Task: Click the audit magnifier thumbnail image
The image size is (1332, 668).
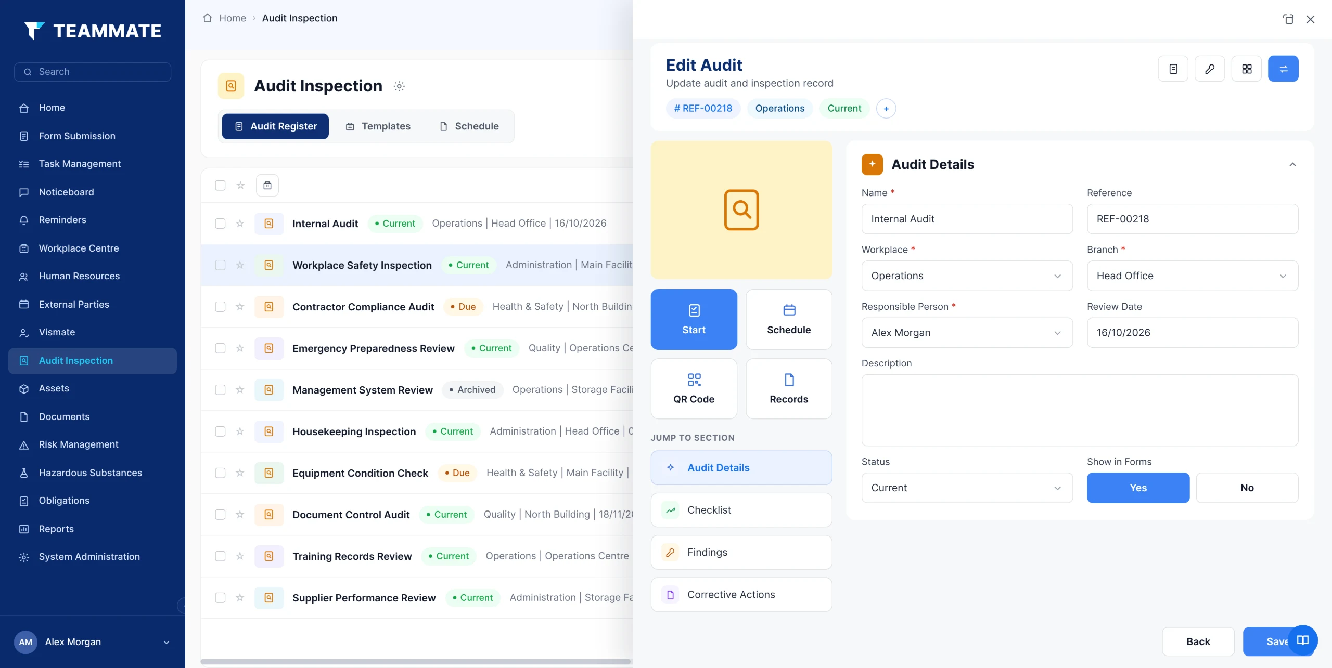Action: (741, 210)
